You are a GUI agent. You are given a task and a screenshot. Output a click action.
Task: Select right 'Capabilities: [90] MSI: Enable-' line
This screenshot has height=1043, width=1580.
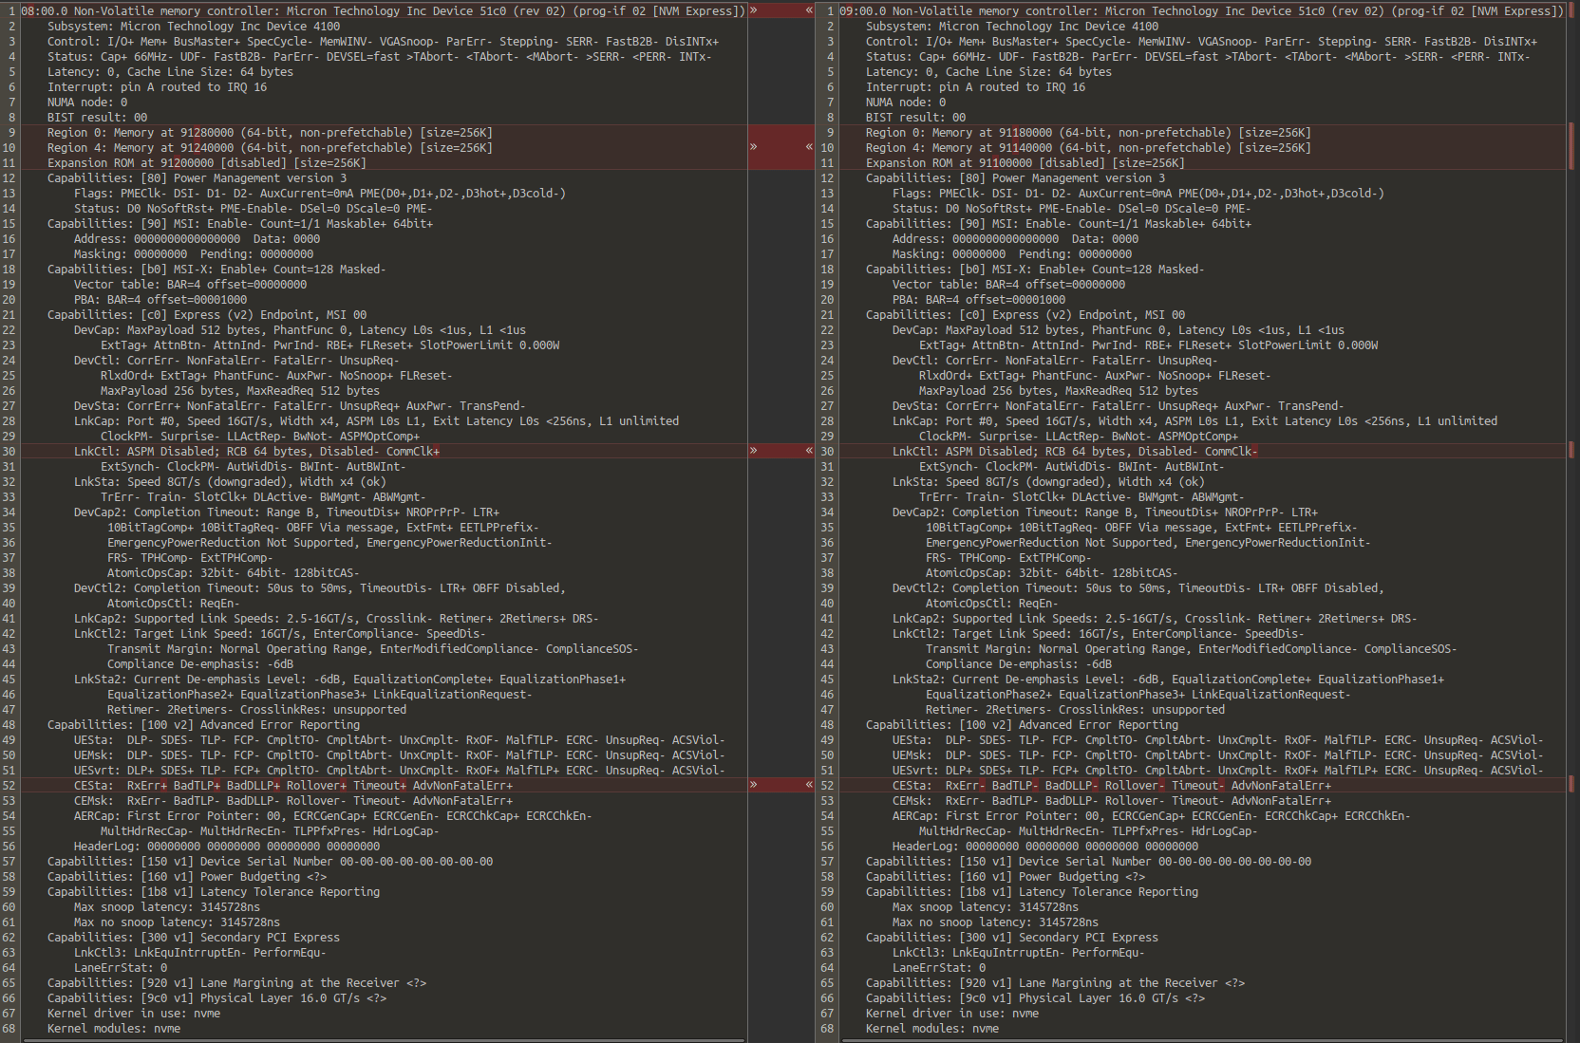(1059, 223)
